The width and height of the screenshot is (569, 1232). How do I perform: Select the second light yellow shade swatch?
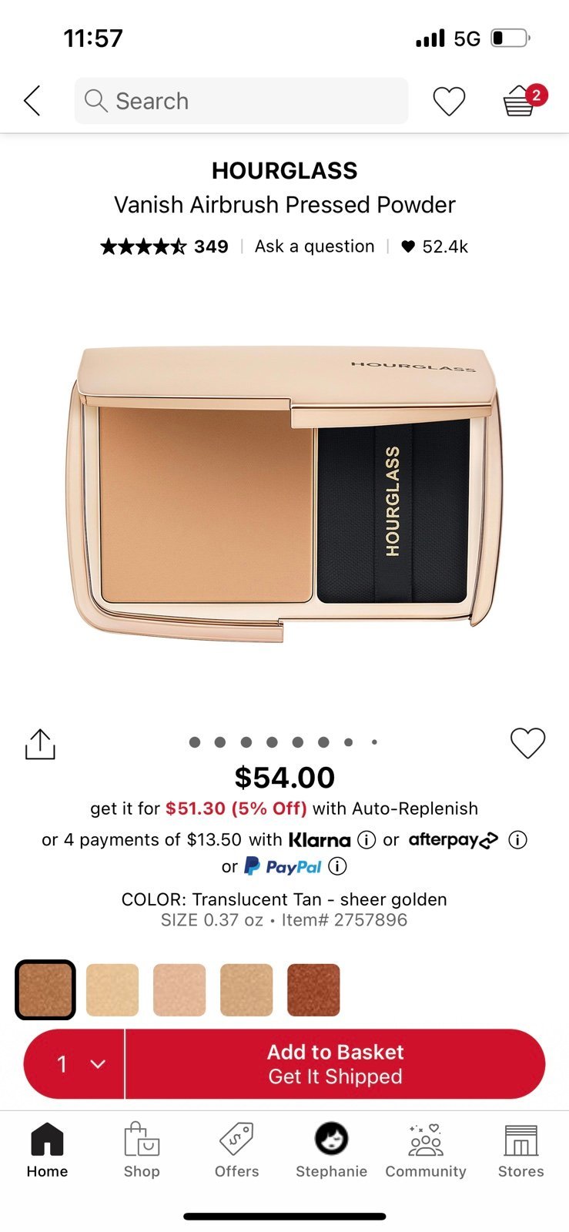(112, 990)
